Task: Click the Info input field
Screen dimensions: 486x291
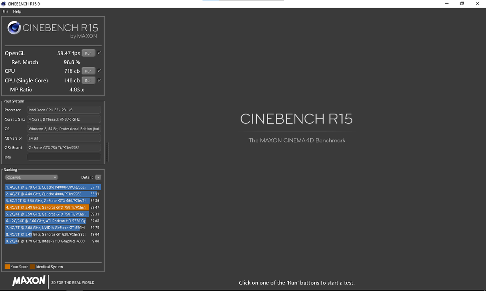Action: click(x=64, y=157)
